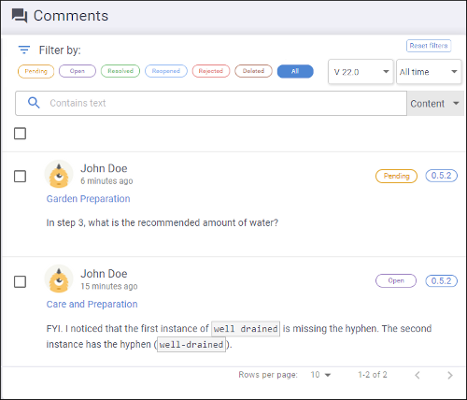
Task: Open the All time dropdown
Action: click(429, 72)
